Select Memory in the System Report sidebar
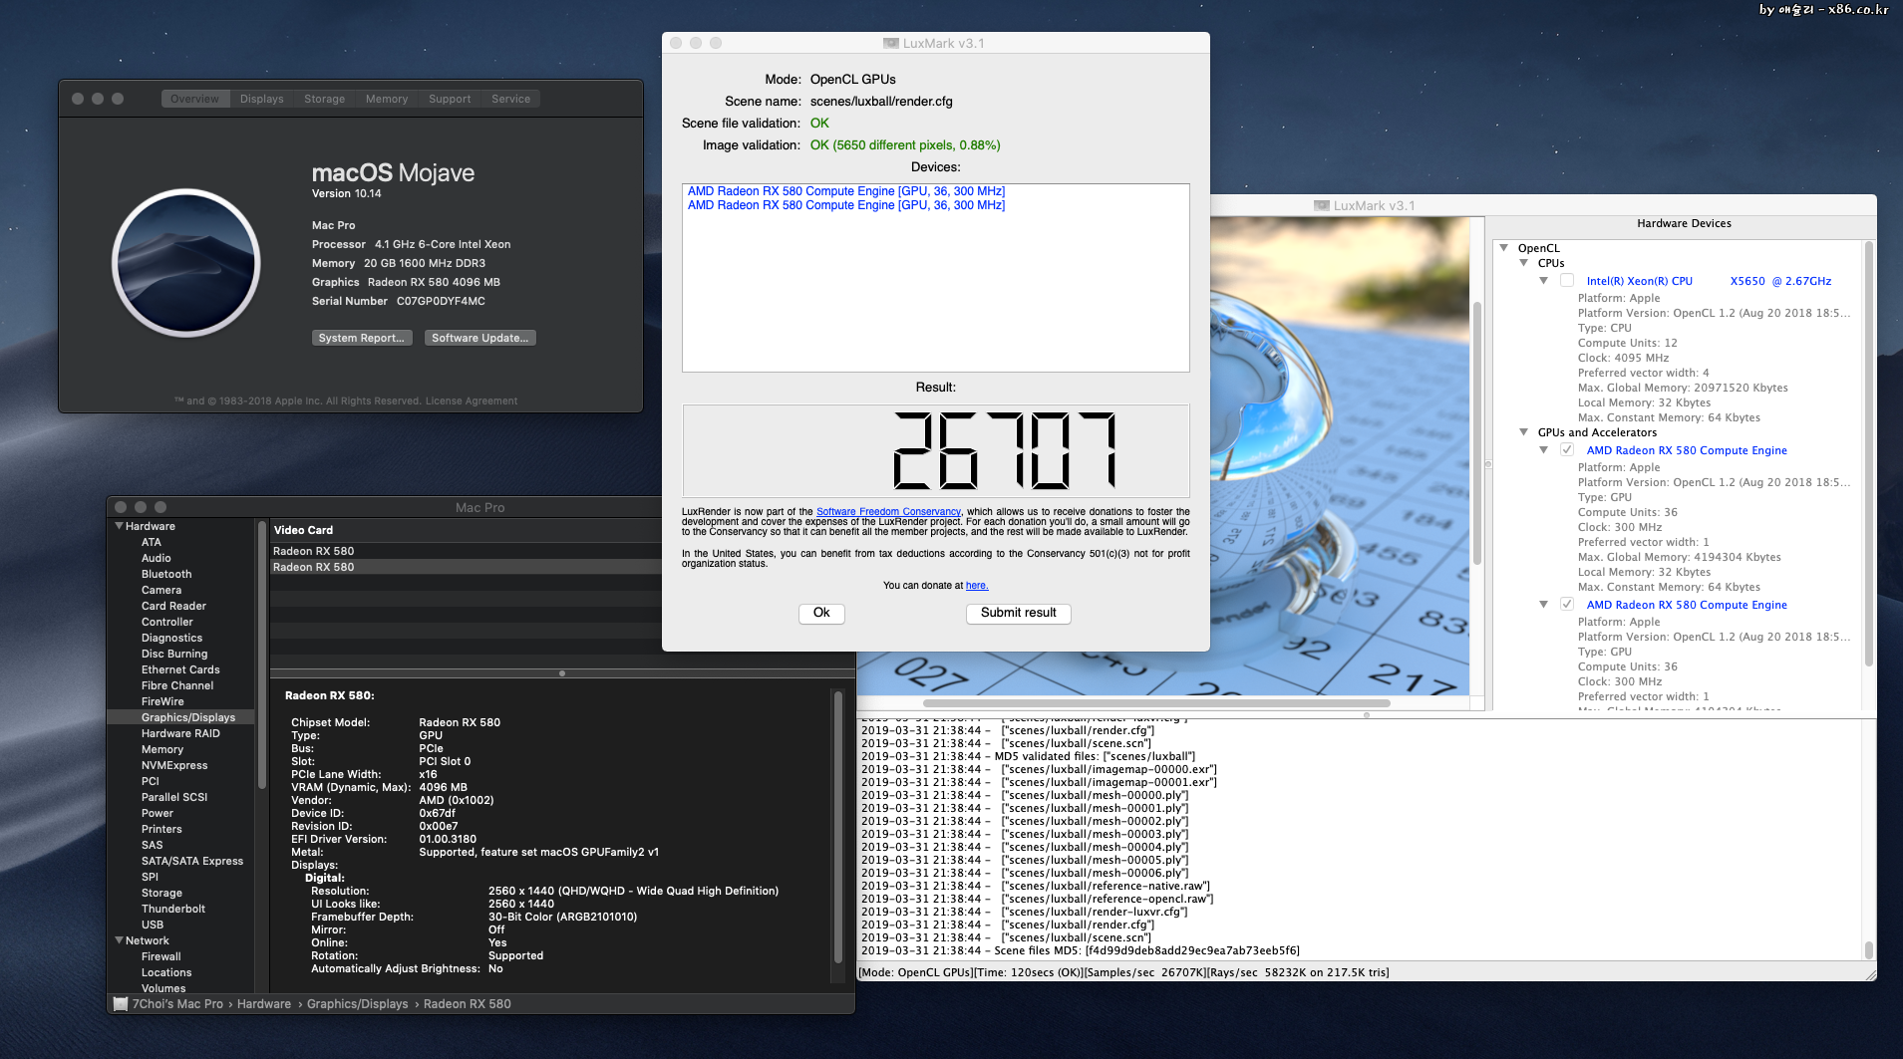1903x1059 pixels. (x=162, y=749)
